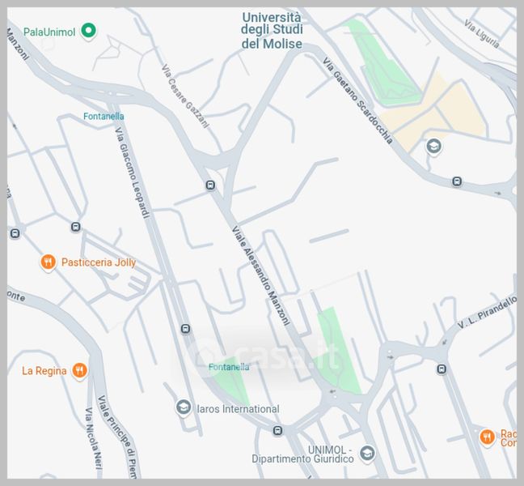
Task: Click the Pasticceria Jolly text label
Action: 99,262
